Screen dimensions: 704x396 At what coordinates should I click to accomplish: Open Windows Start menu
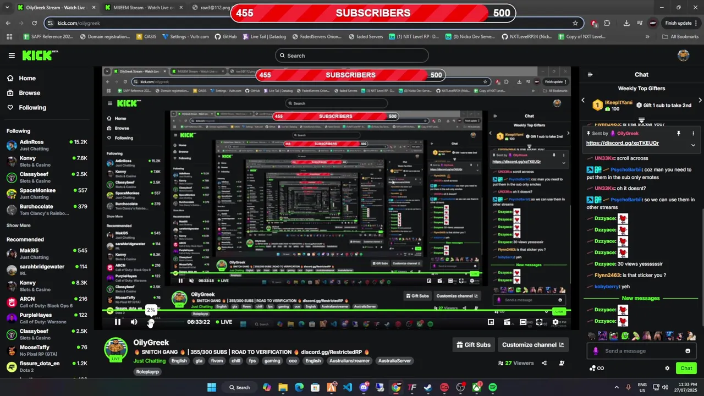click(x=212, y=387)
